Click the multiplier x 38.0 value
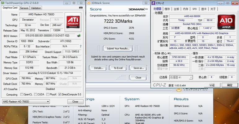This screenshot has width=239, height=124. [x=179, y=61]
